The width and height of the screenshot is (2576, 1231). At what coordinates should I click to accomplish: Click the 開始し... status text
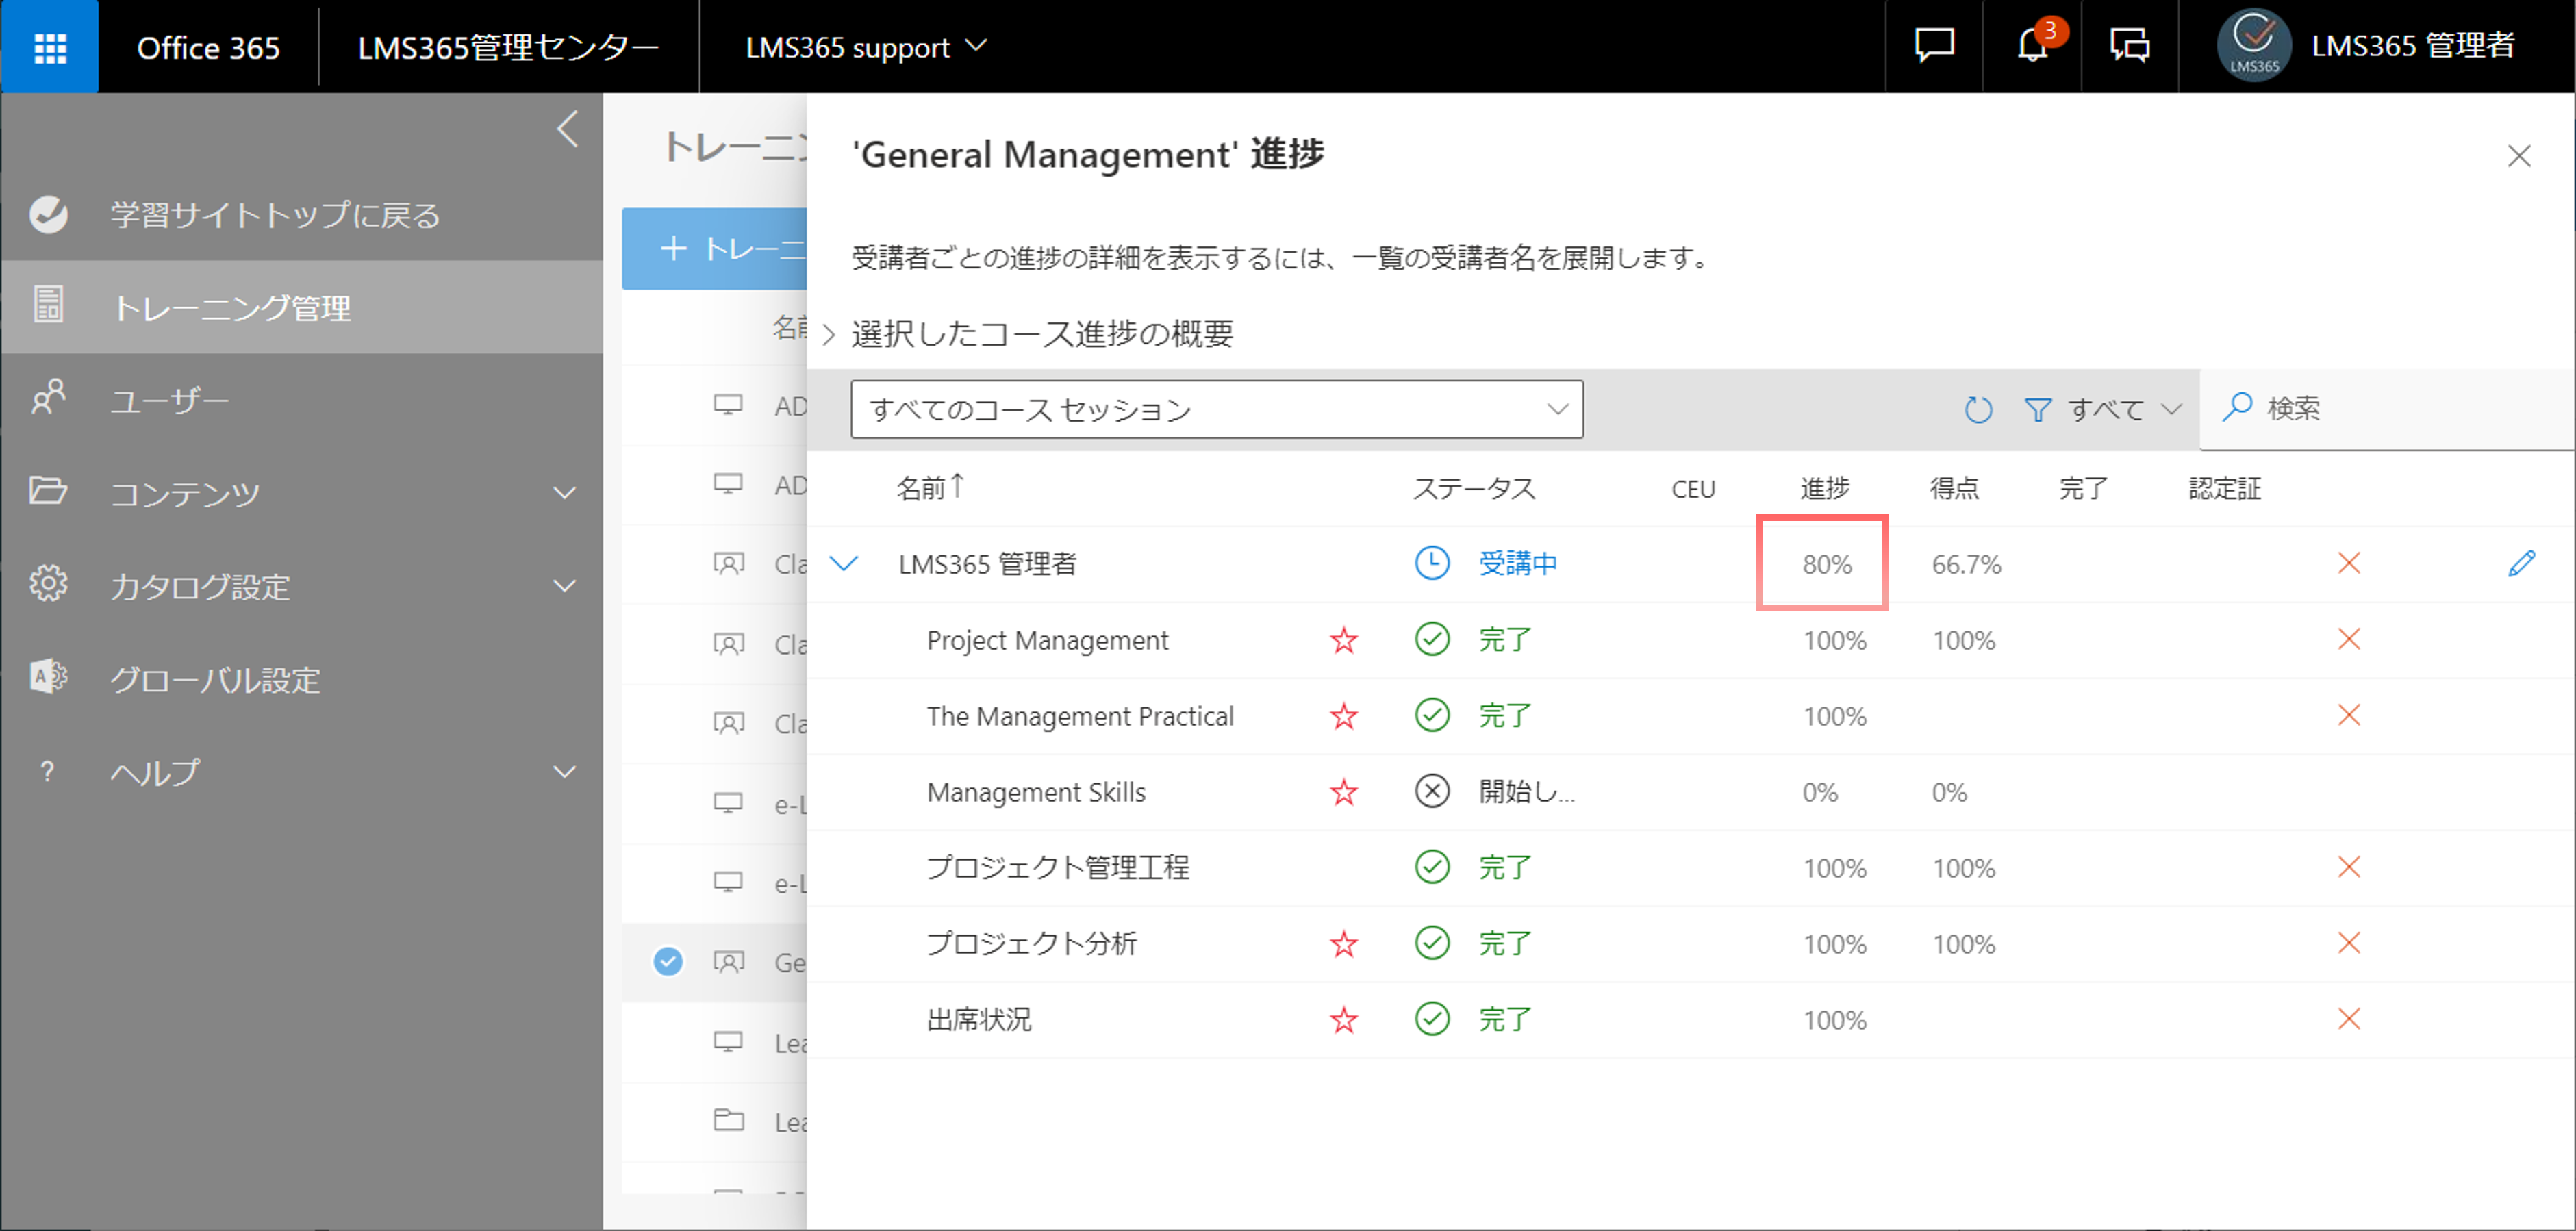(1526, 791)
